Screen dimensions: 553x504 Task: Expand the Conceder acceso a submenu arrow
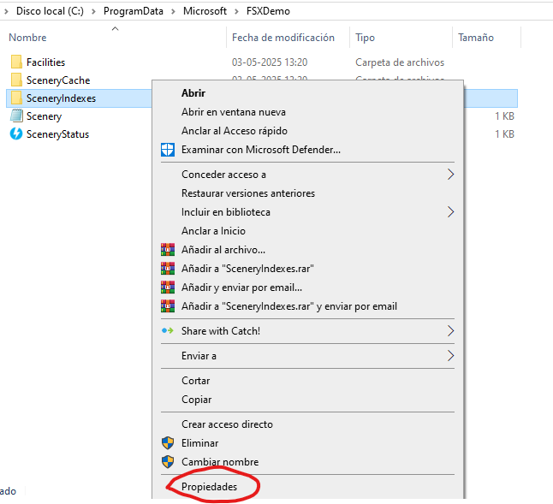450,175
